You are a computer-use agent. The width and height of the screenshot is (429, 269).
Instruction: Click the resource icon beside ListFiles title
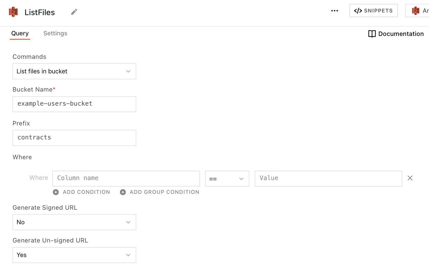tap(13, 12)
